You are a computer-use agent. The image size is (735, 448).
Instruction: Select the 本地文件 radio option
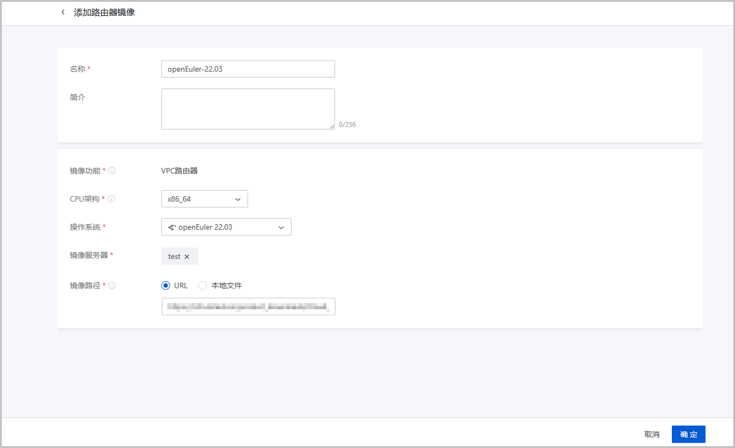click(x=203, y=285)
